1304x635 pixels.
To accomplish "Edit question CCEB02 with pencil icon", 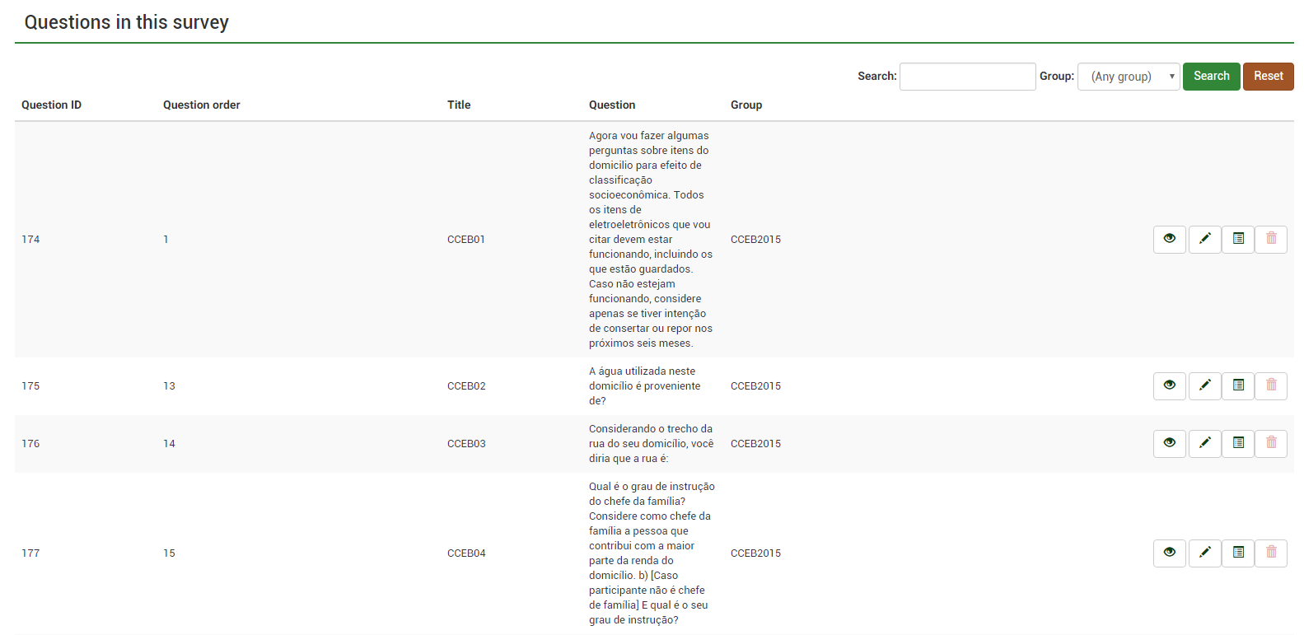I will [1204, 385].
